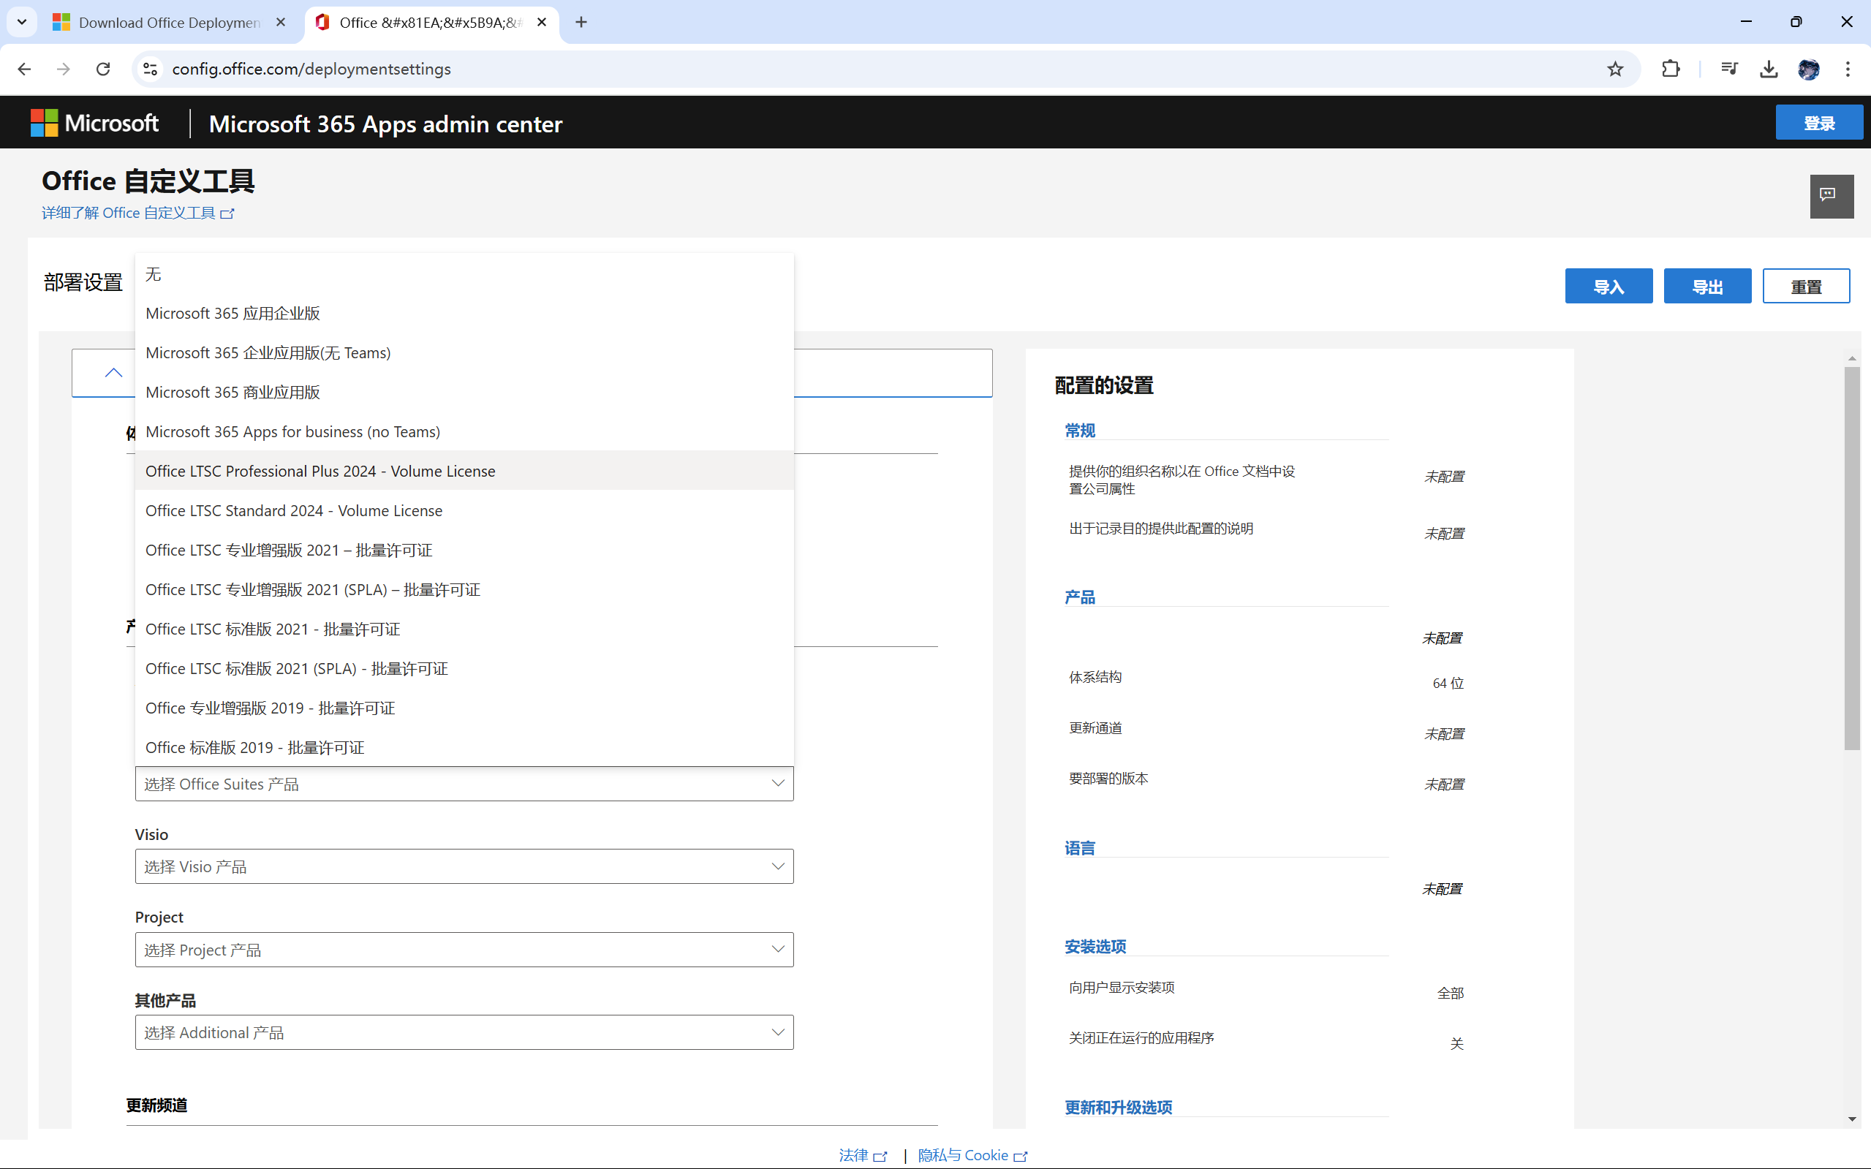The height and width of the screenshot is (1169, 1871).
Task: Open media control icon
Action: click(x=1729, y=69)
